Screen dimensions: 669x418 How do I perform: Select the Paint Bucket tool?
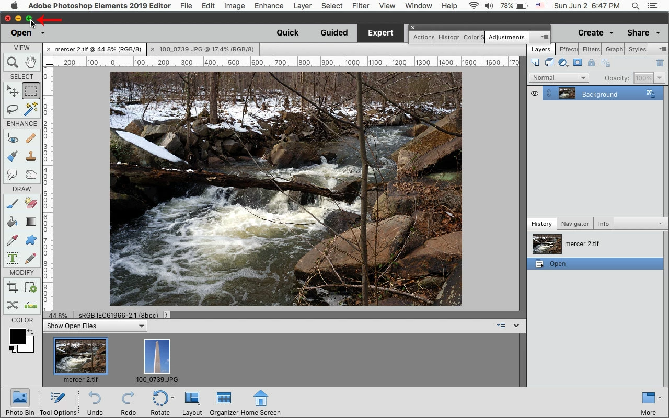coord(13,222)
